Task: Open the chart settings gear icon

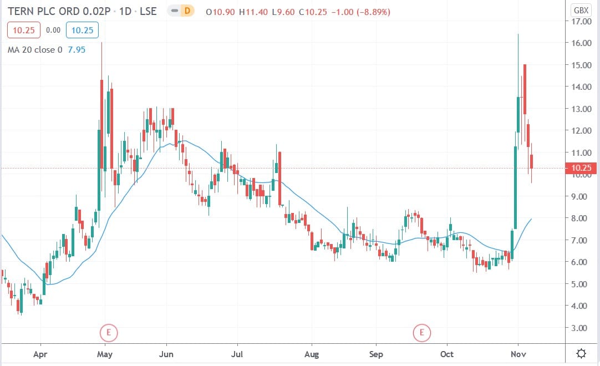Action: click(581, 353)
